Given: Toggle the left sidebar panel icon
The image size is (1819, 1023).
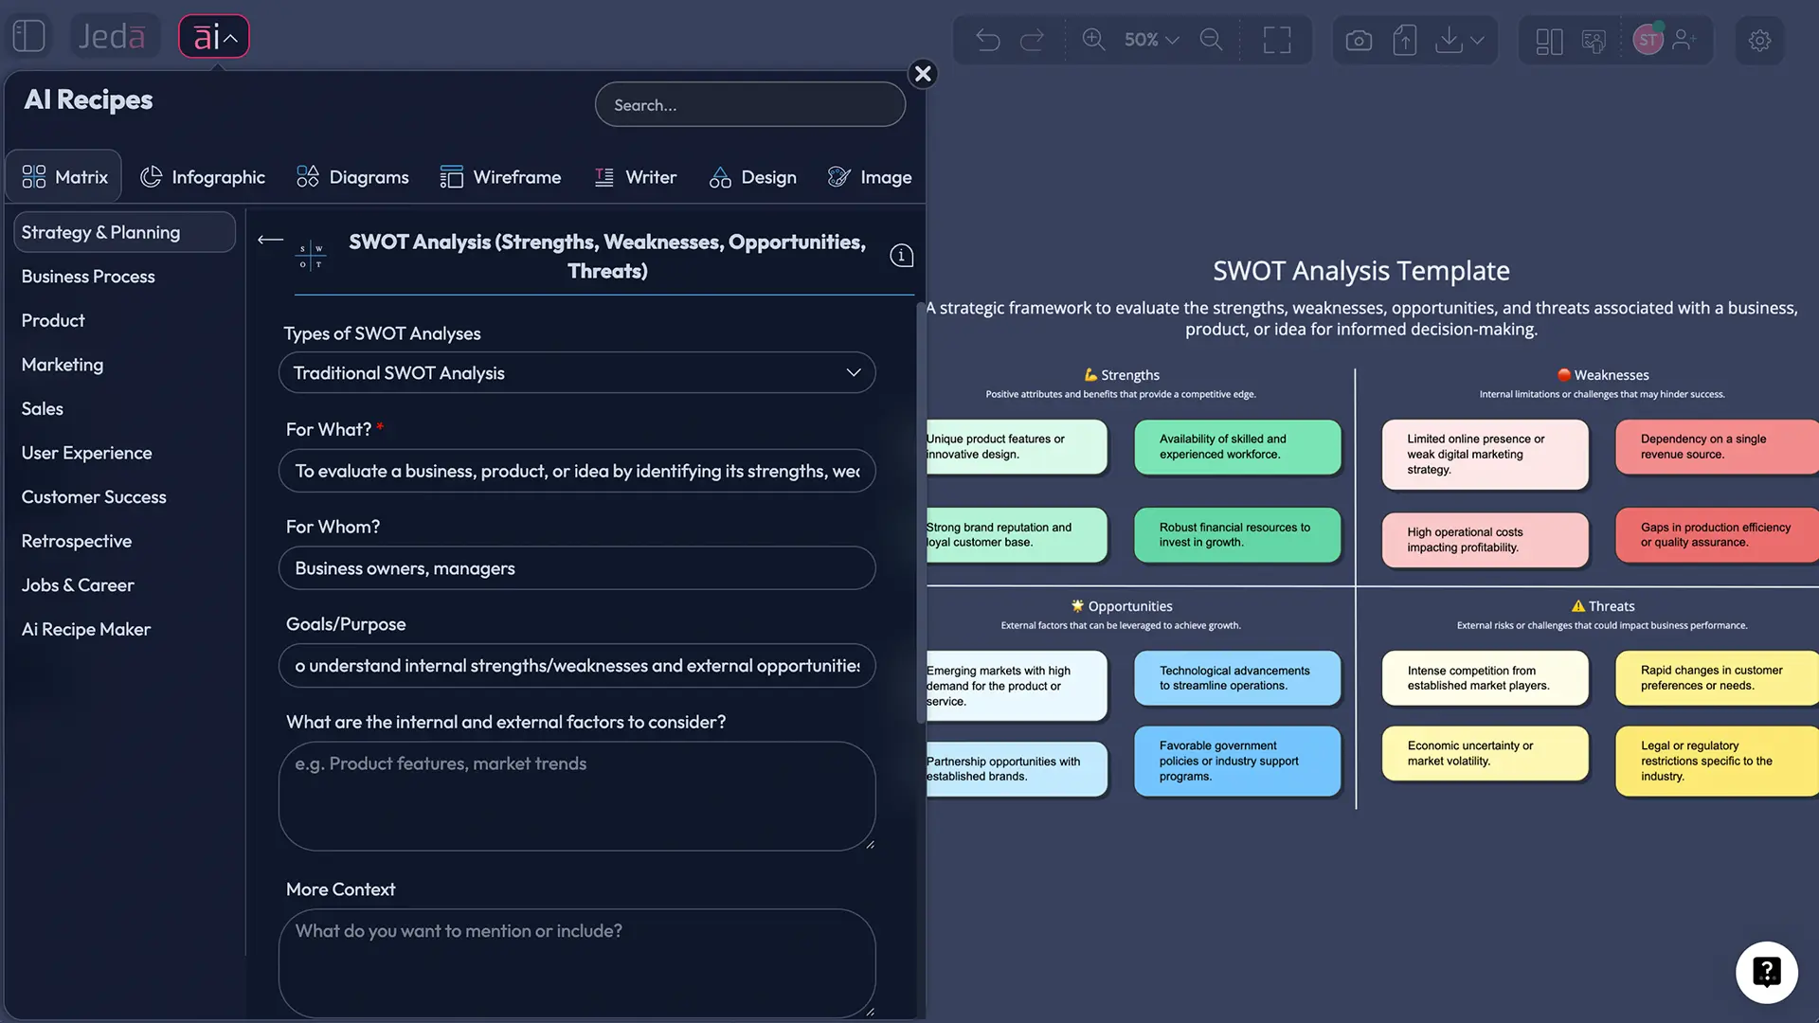Looking at the screenshot, I should pyautogui.click(x=28, y=35).
